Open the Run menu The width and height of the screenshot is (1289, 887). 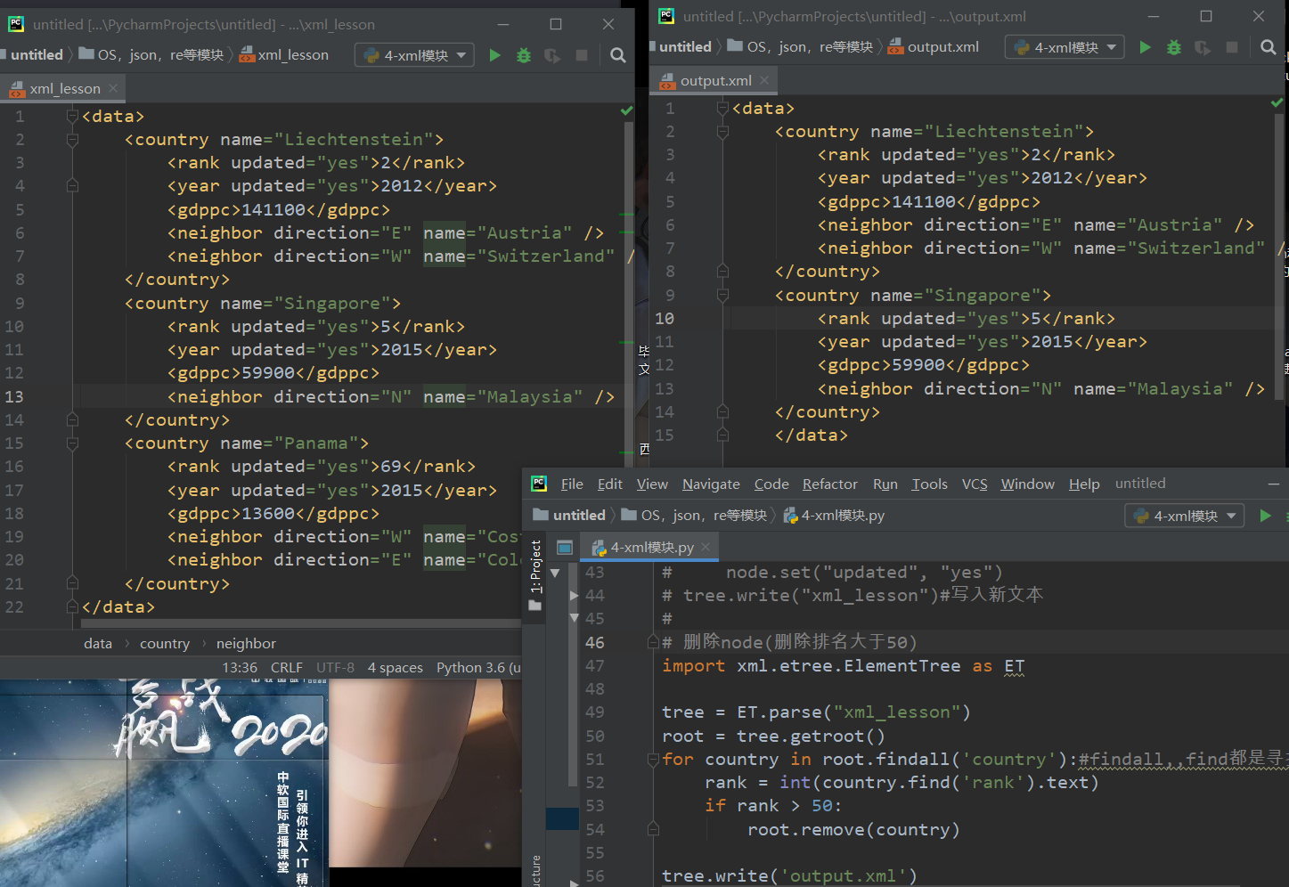click(885, 484)
